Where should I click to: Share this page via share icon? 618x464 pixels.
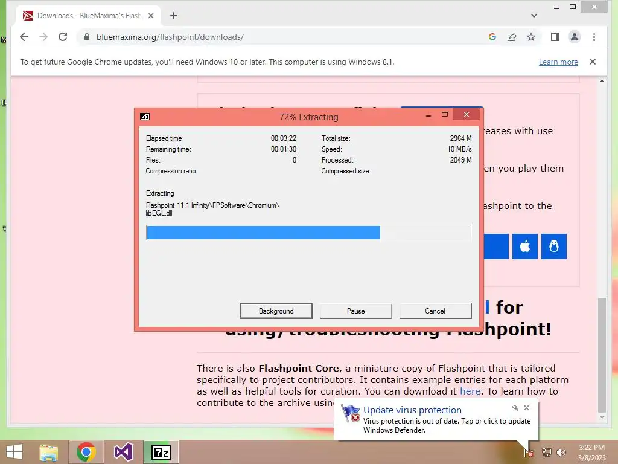(x=512, y=37)
